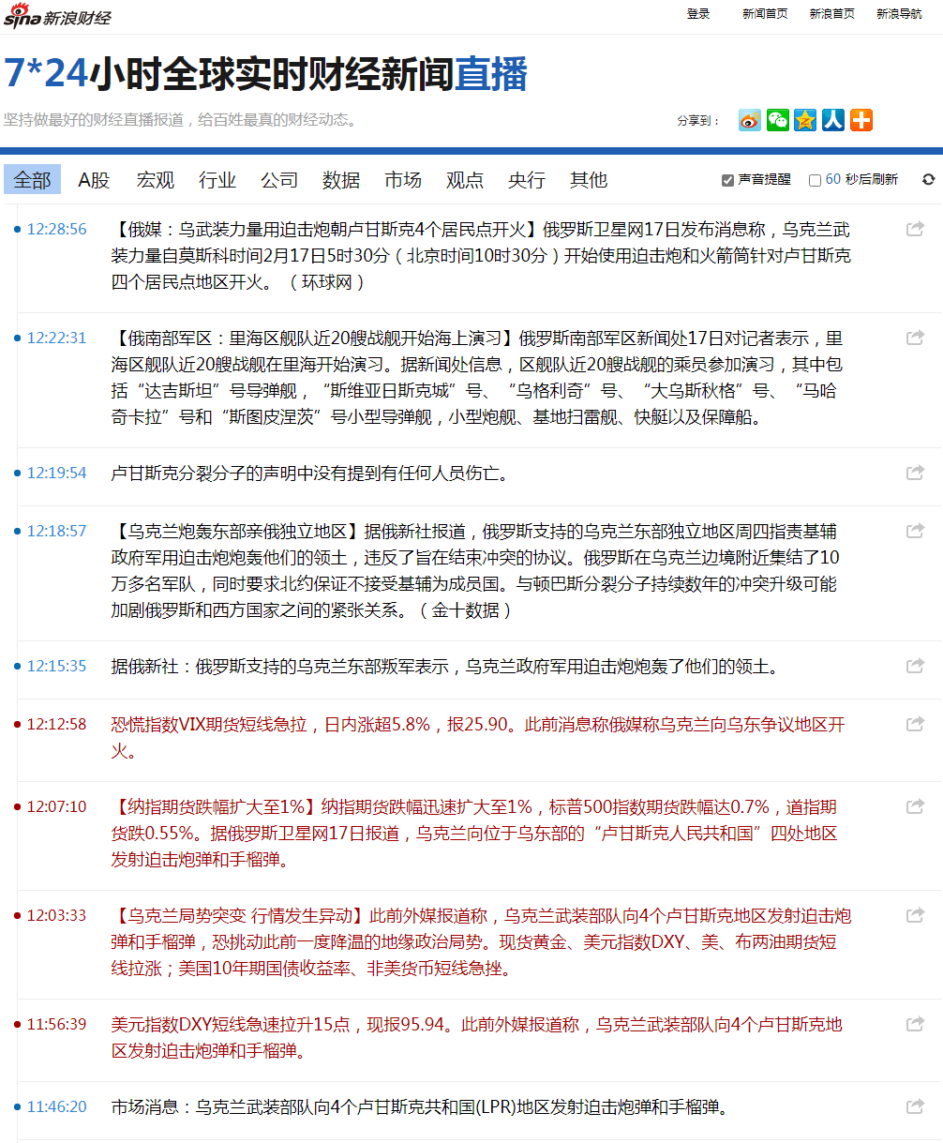The height and width of the screenshot is (1143, 943).
Task: Share the page to Qzone star icon
Action: 805,120
